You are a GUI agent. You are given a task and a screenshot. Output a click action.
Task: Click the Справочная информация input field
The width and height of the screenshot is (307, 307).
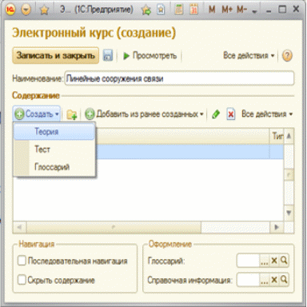[x=248, y=280]
